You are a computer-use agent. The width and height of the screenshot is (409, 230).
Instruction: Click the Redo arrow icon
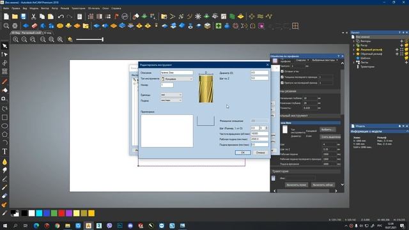coord(70,17)
